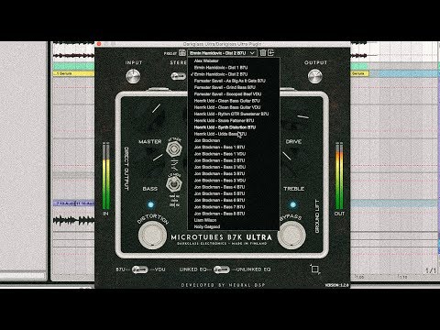The height and width of the screenshot is (330, 440).
Task: Click the MASTER knob on the pedal
Action: pyautogui.click(x=150, y=117)
